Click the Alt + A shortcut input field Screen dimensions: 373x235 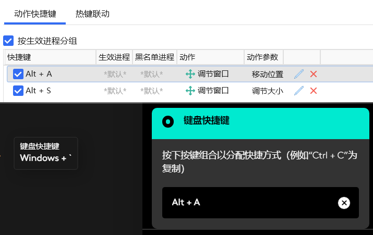[260, 203]
